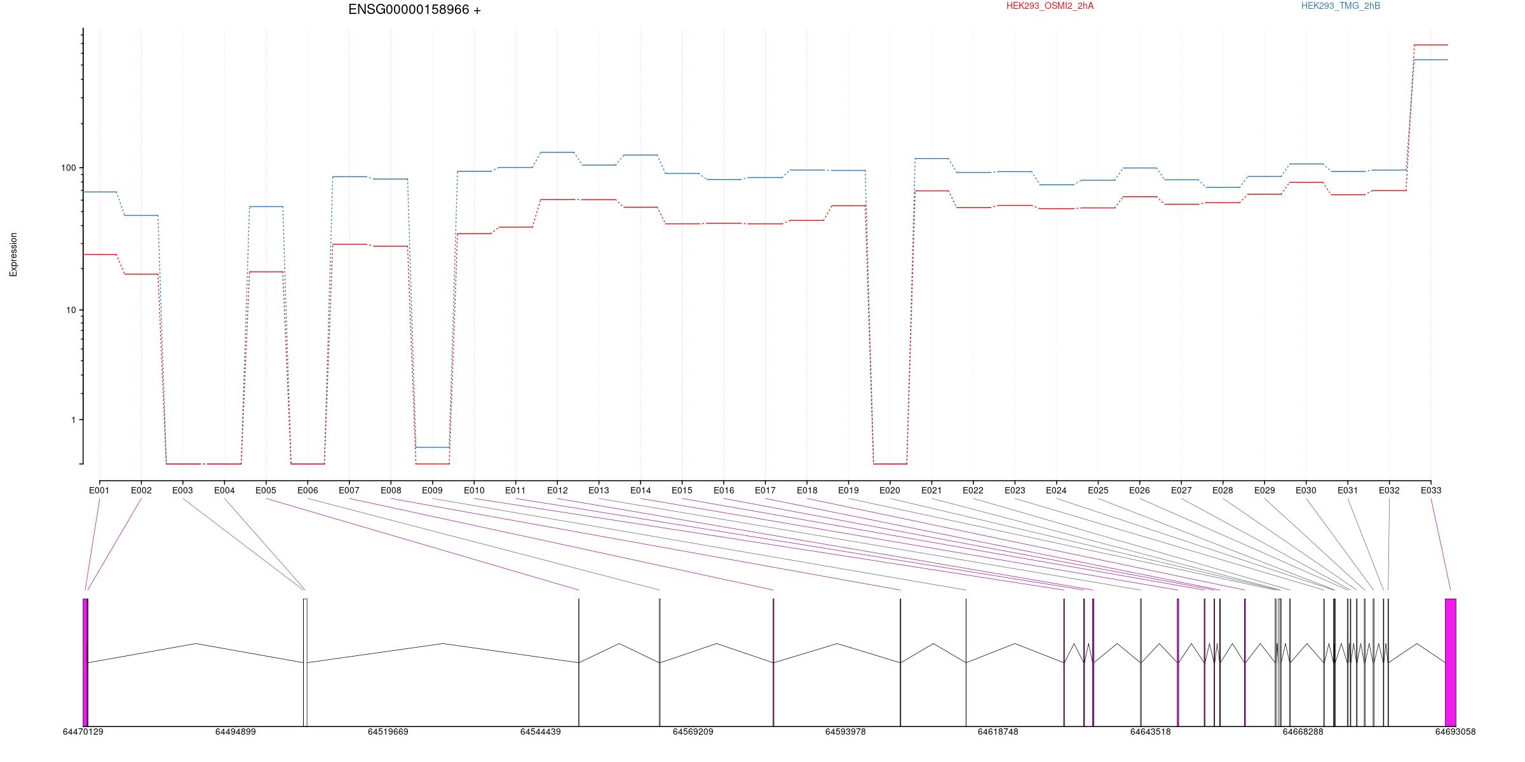Click genomic coordinate 64668288
This screenshot has height=762, width=1525.
click(x=1303, y=732)
